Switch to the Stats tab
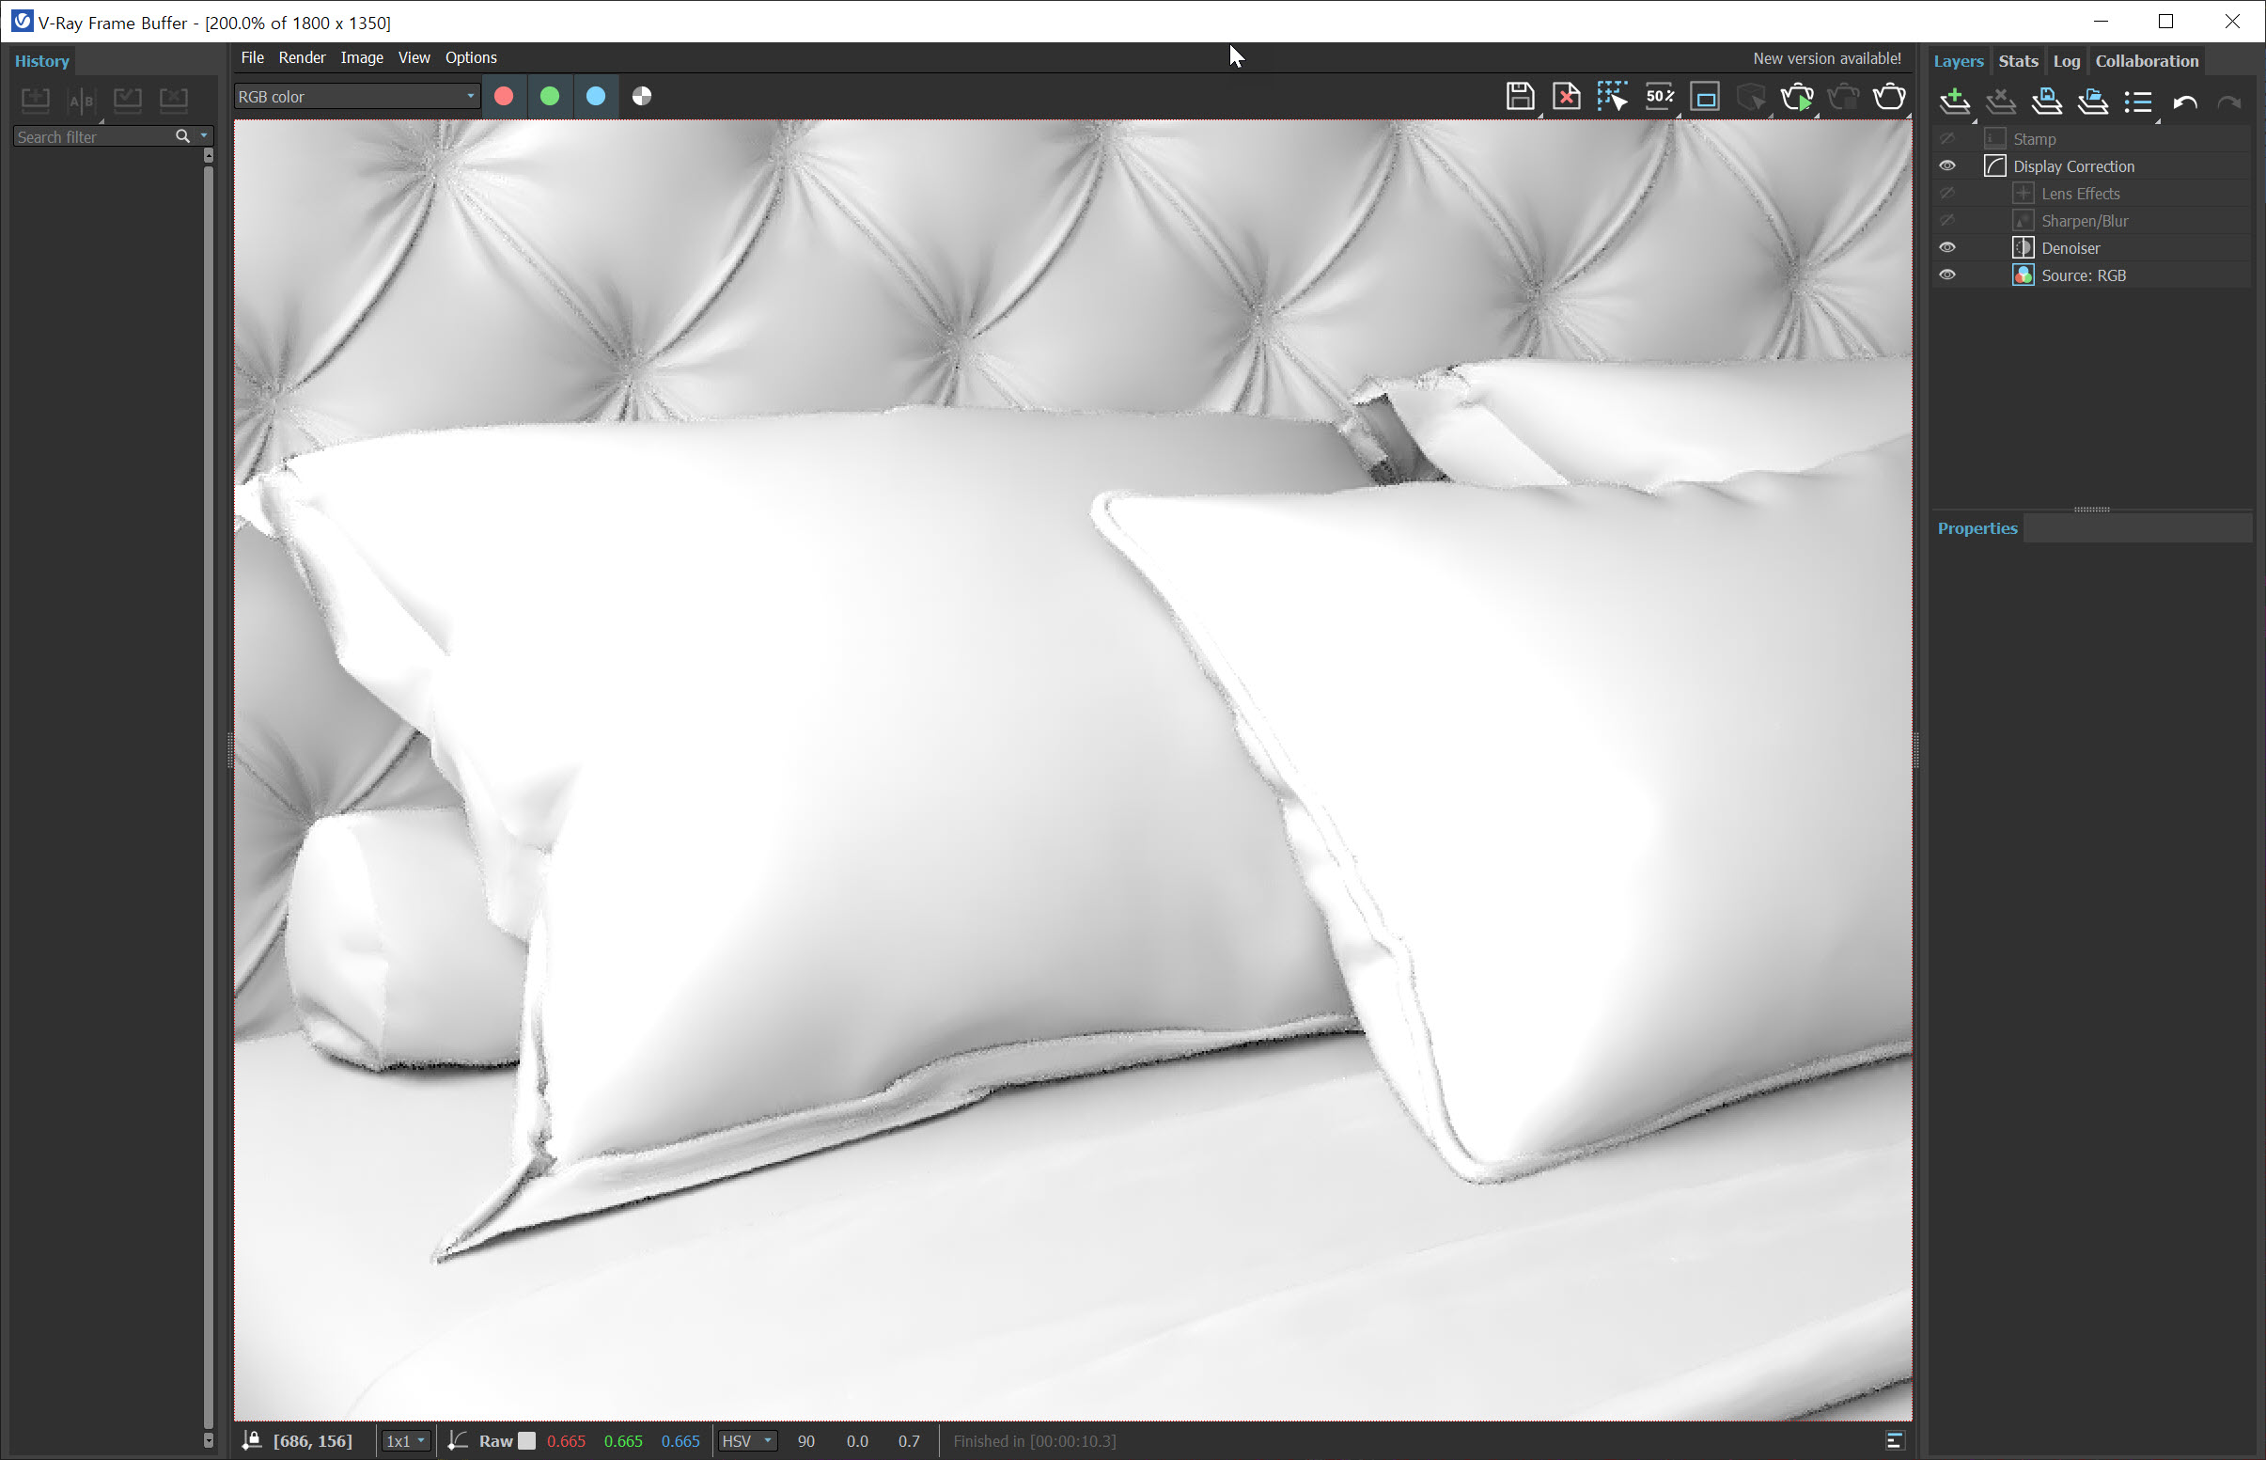 pyautogui.click(x=2018, y=61)
